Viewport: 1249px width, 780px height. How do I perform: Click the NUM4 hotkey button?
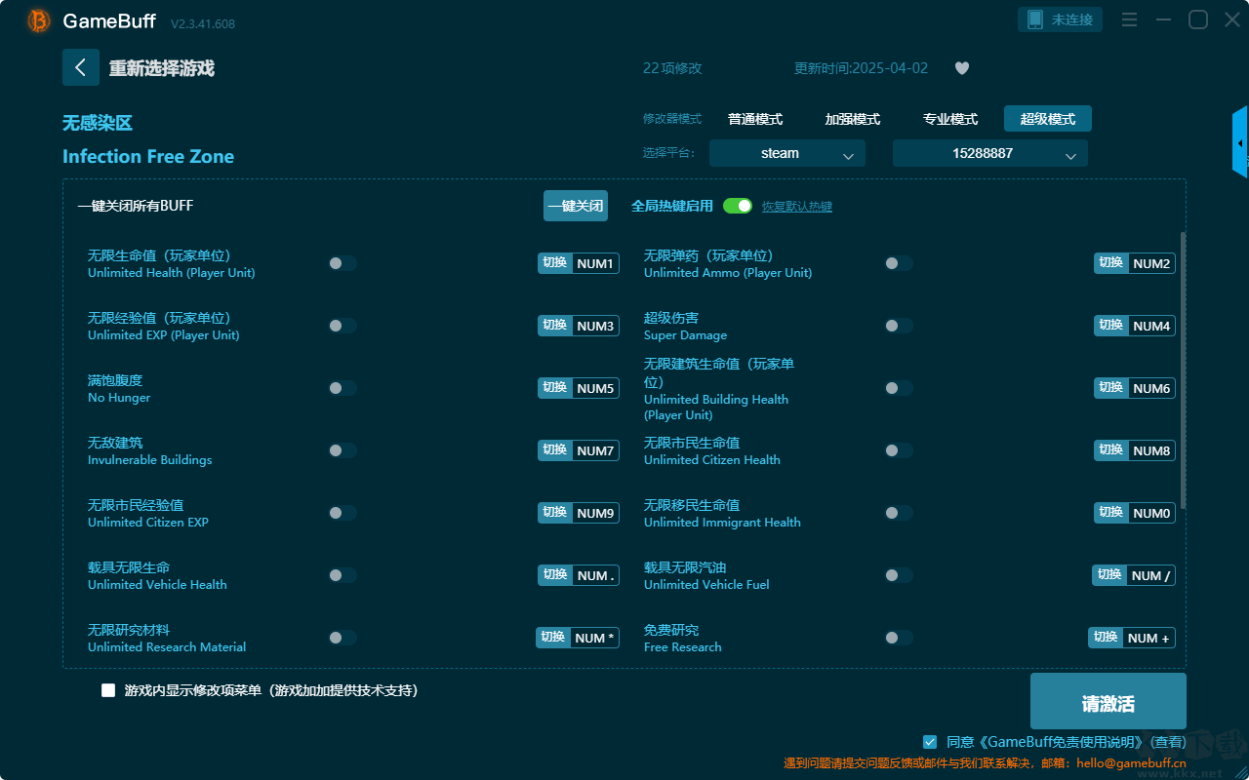[x=1135, y=326]
